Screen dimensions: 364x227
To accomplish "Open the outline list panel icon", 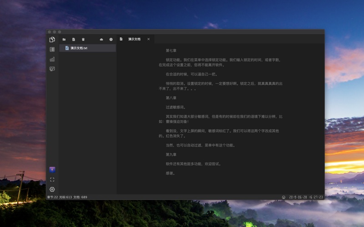I will (52, 49).
